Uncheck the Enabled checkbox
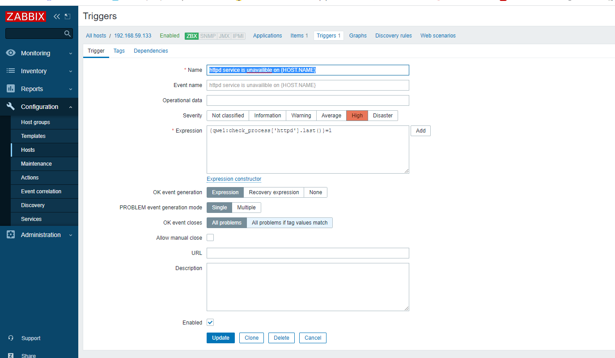The height and width of the screenshot is (358, 615). (x=210, y=322)
